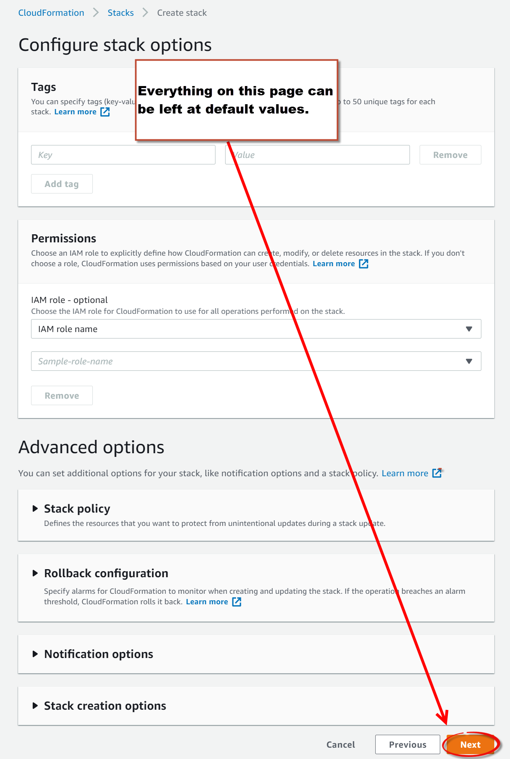The image size is (510, 759).
Task: Focus the tag Key input field
Action: pos(123,155)
